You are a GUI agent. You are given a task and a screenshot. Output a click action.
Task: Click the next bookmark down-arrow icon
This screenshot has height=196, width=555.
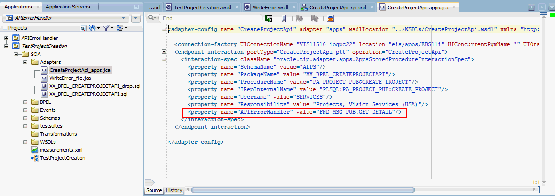pyautogui.click(x=300, y=18)
